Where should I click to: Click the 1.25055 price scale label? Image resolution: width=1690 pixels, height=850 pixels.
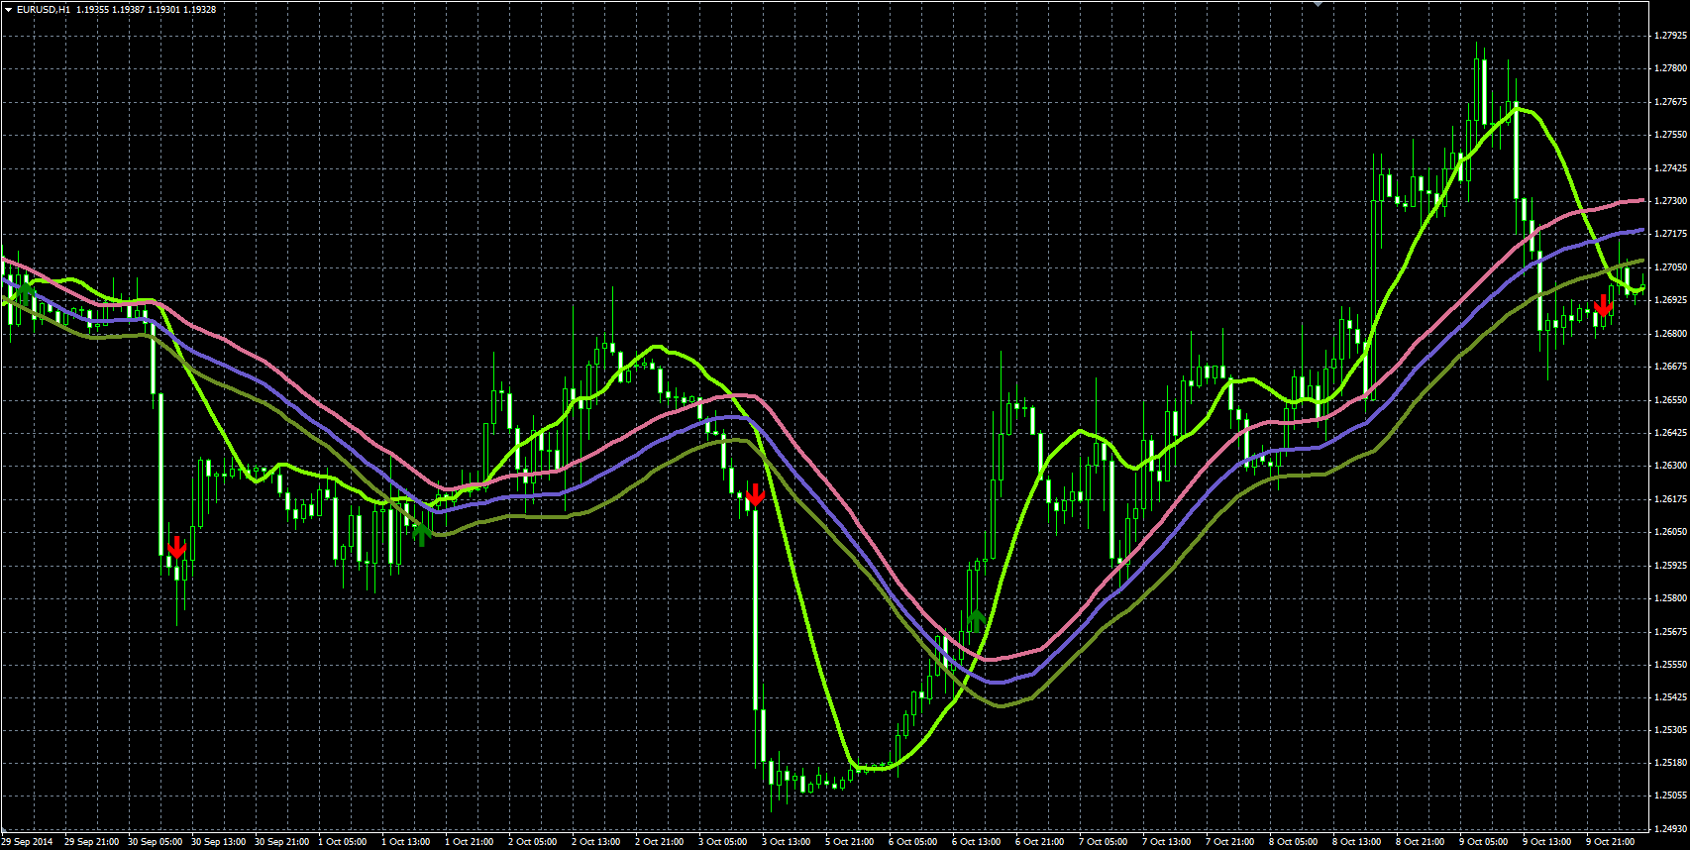pos(1670,796)
